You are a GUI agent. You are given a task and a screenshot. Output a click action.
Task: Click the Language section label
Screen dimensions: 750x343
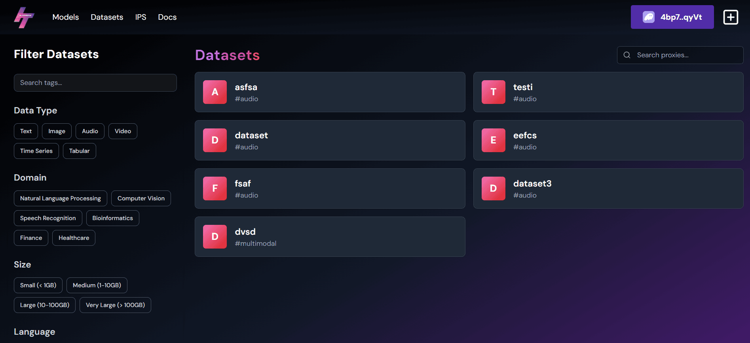tap(34, 332)
